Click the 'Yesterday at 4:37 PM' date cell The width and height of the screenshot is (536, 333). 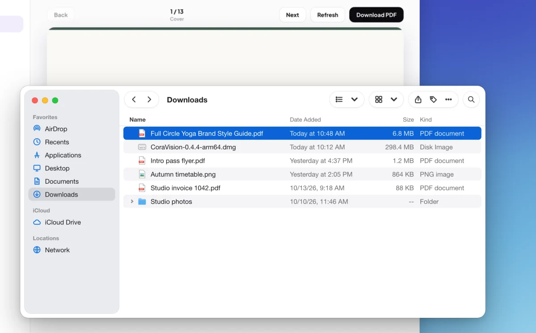pos(321,160)
